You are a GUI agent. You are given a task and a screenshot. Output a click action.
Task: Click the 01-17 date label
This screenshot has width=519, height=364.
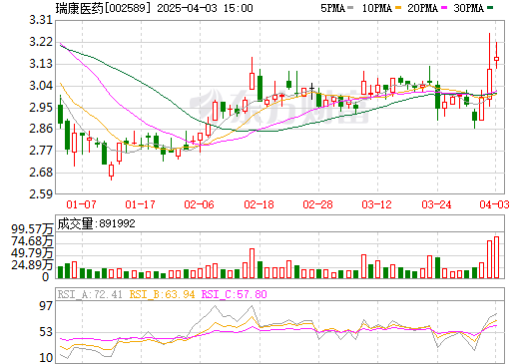pos(140,204)
